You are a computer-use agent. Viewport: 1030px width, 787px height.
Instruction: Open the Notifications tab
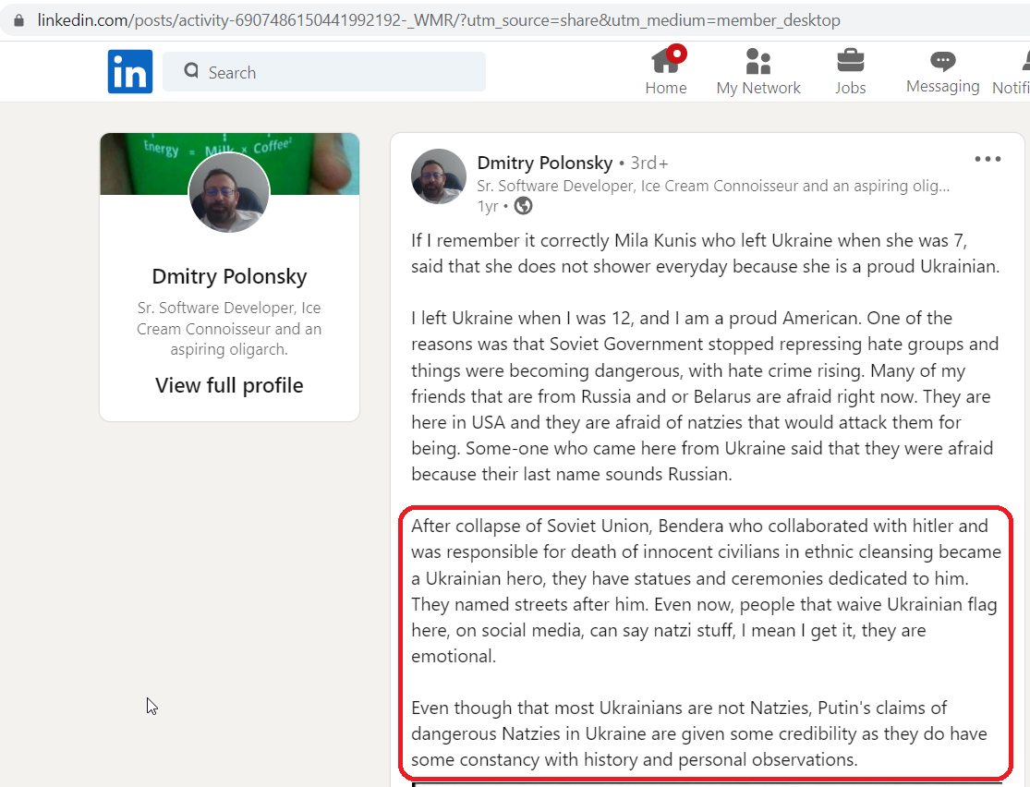click(x=1012, y=72)
